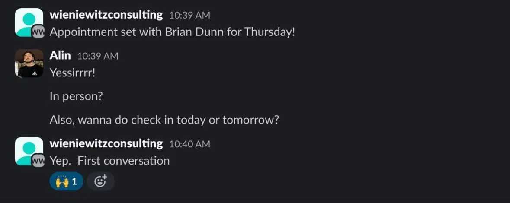Click the 10:39 AM timestamp beside Alin
This screenshot has width=510, height=203.
97,56
